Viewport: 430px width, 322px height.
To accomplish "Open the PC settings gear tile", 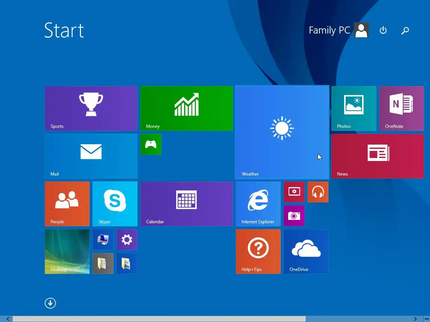I will click(x=127, y=240).
